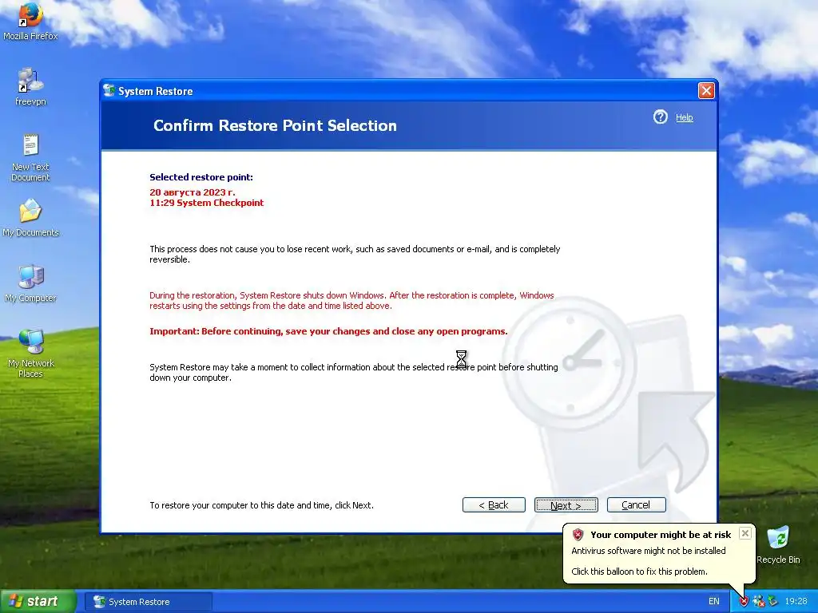Image resolution: width=818 pixels, height=613 pixels.
Task: Click the Confirm Restore Point Selection heading
Action: coord(275,125)
